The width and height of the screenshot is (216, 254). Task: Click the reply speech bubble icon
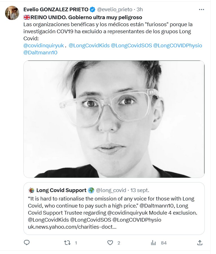point(27,242)
